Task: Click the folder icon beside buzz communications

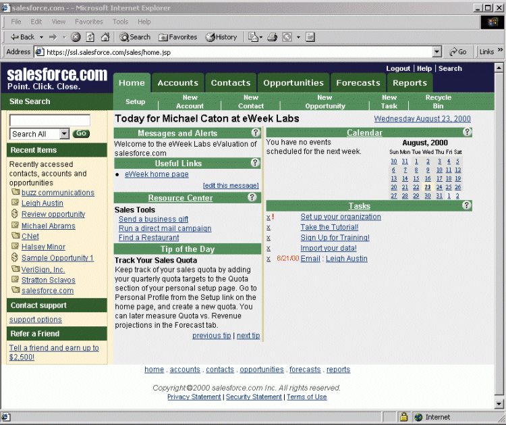Action: point(15,192)
